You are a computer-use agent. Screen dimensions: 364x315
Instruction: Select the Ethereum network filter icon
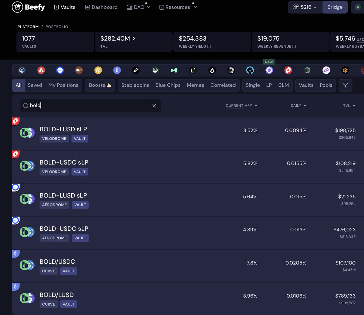[x=117, y=70]
